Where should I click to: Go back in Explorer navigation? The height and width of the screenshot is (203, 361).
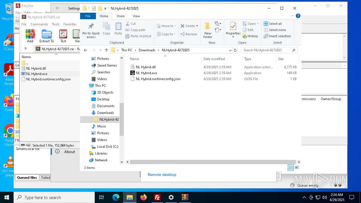tap(85, 50)
